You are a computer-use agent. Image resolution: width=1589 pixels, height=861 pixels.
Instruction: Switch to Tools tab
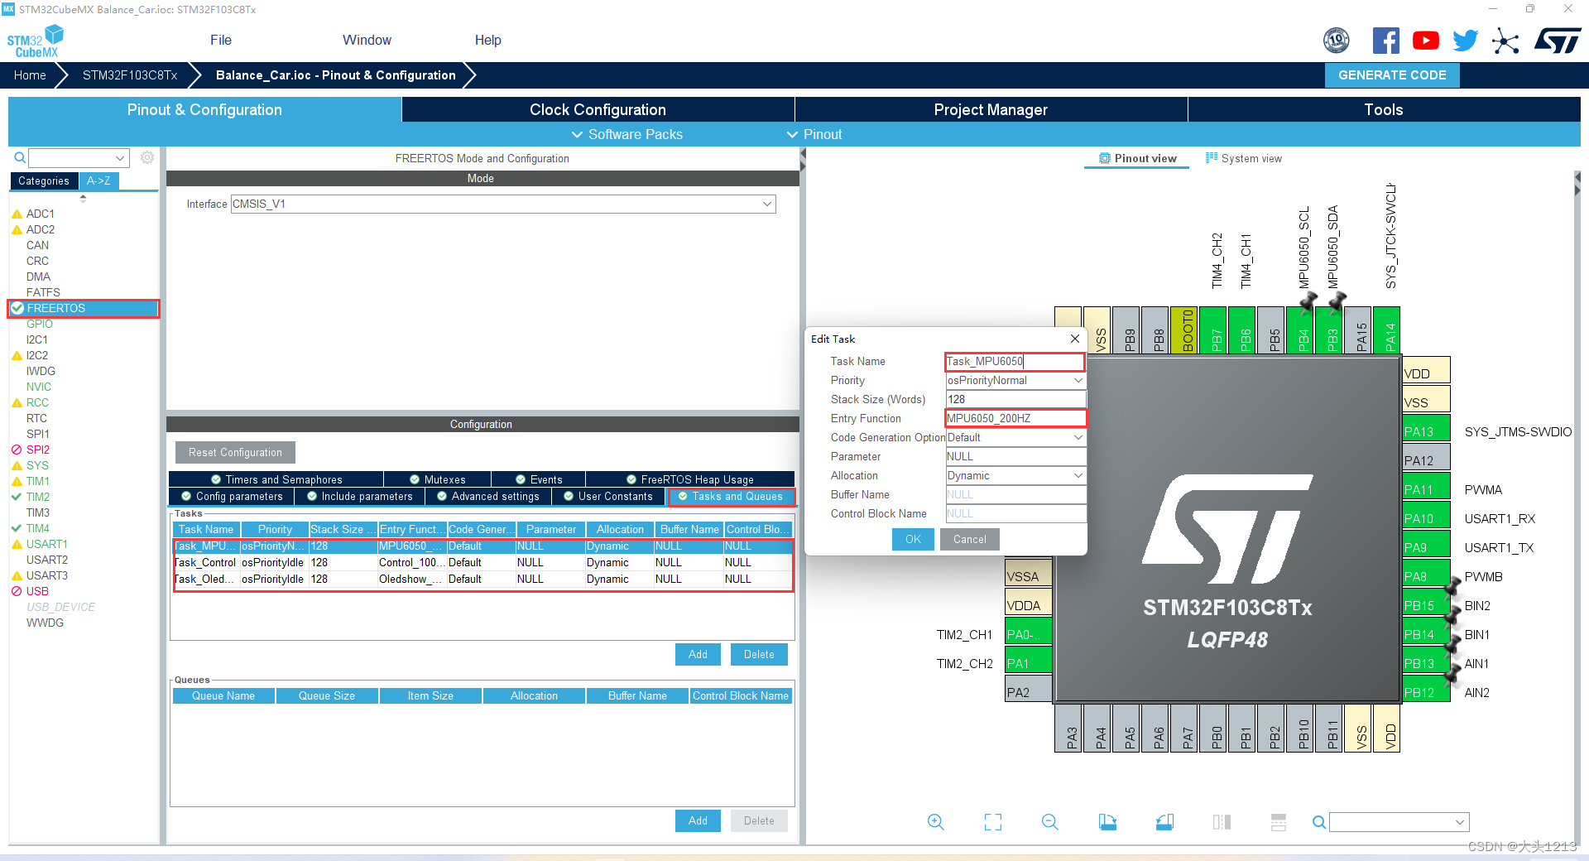(x=1384, y=109)
